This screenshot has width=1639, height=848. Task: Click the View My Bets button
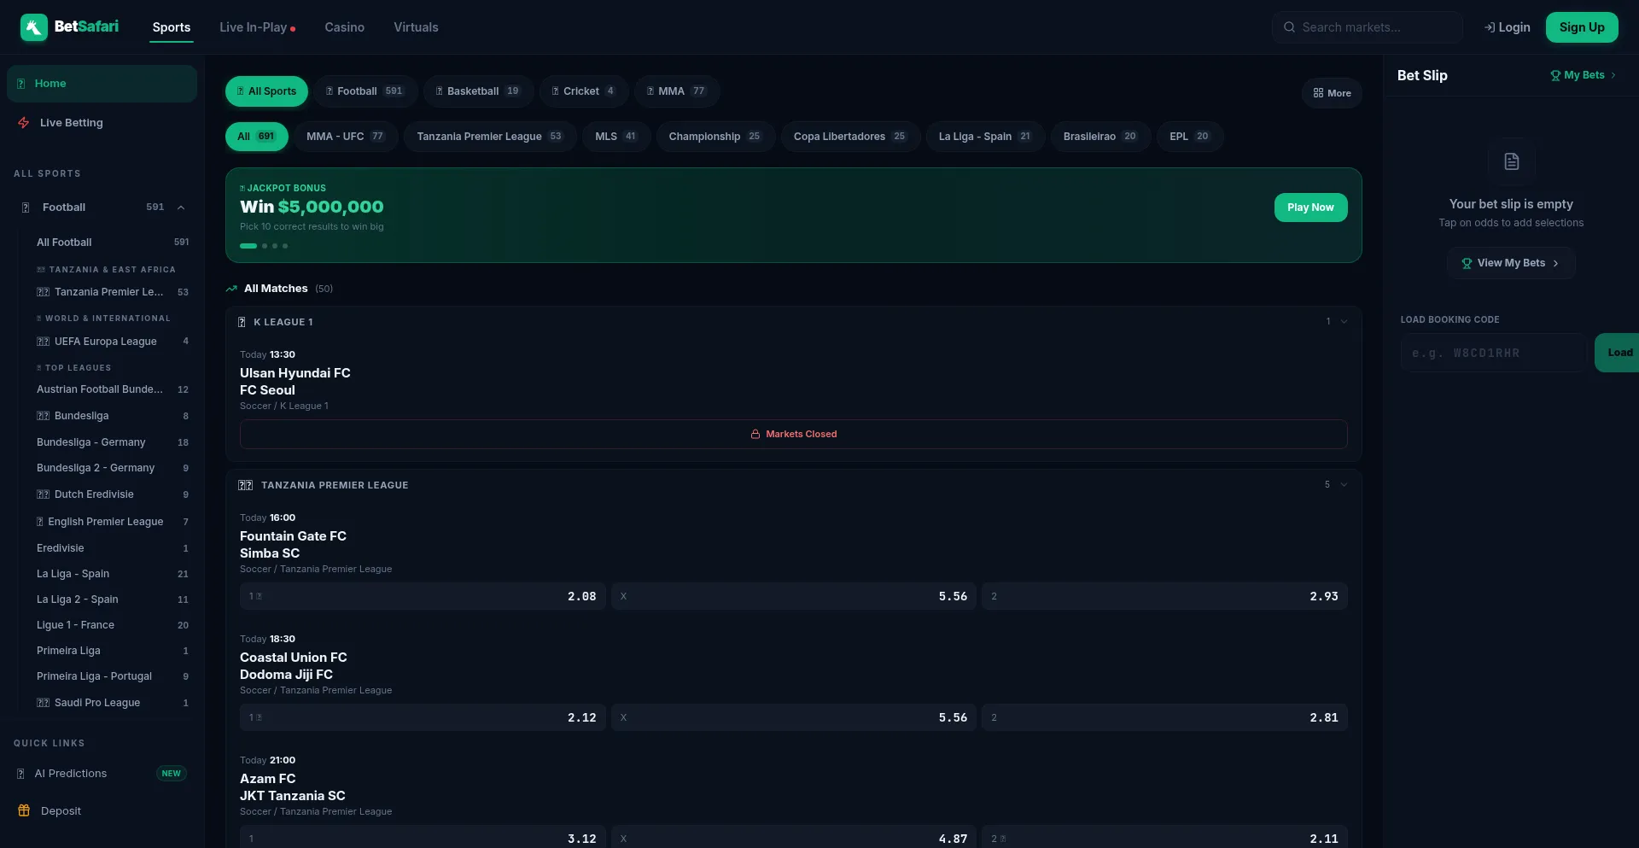point(1511,263)
